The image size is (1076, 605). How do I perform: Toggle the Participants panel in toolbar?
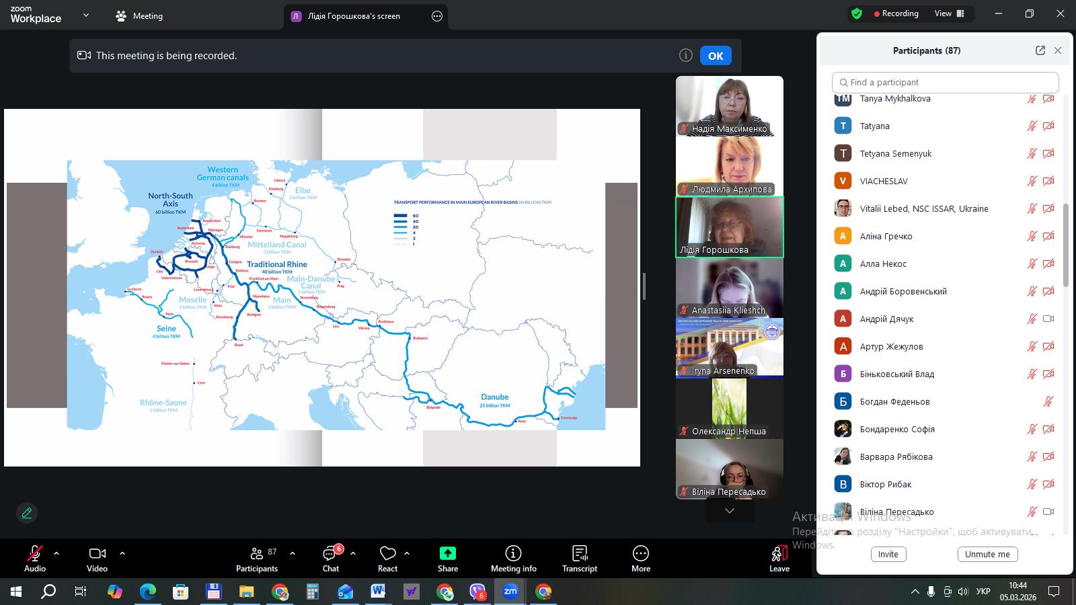click(x=257, y=558)
